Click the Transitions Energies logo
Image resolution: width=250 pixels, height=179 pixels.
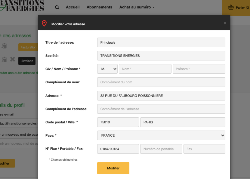[x=22, y=6]
